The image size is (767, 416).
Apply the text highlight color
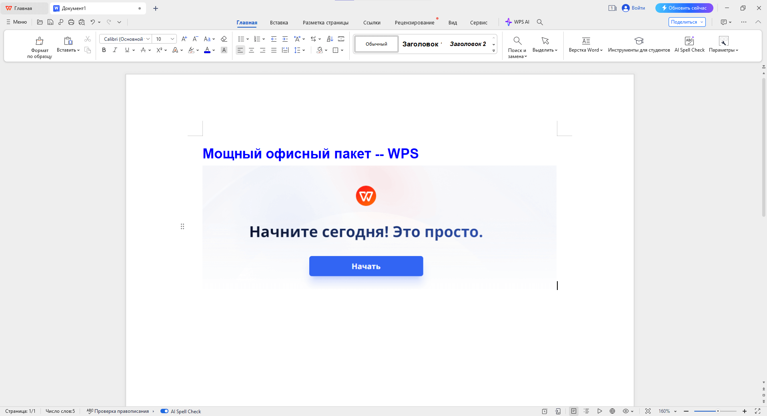pos(191,50)
